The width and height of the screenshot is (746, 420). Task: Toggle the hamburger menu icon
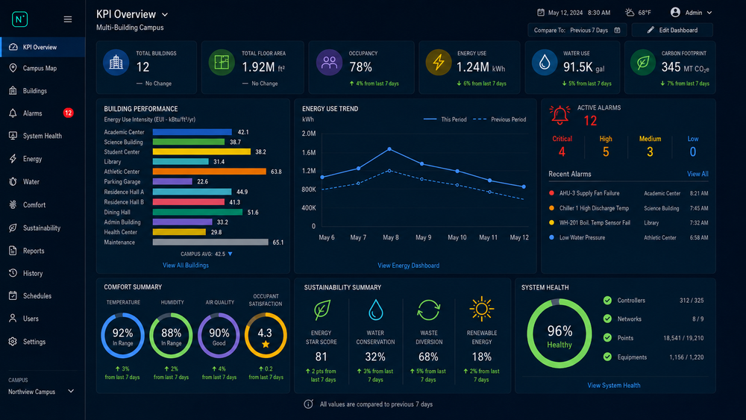[x=68, y=19]
